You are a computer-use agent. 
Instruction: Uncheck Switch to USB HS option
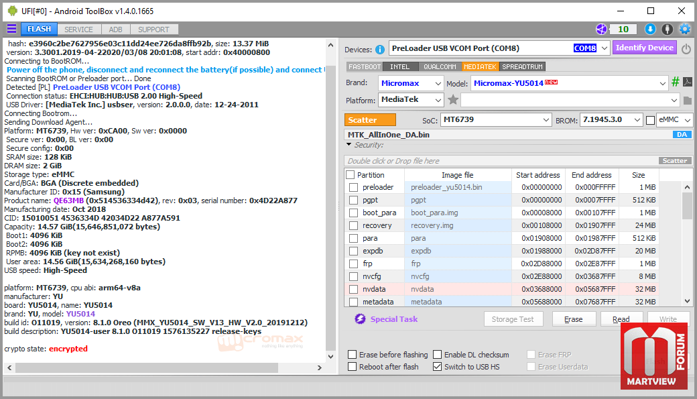click(438, 367)
